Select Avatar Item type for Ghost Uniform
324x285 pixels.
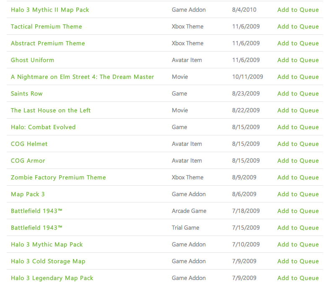coord(187,60)
